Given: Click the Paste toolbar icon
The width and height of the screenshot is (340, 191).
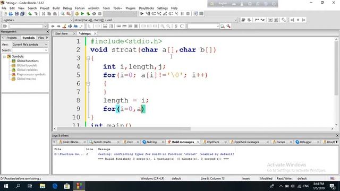Looking at the screenshot, I should (55, 14).
